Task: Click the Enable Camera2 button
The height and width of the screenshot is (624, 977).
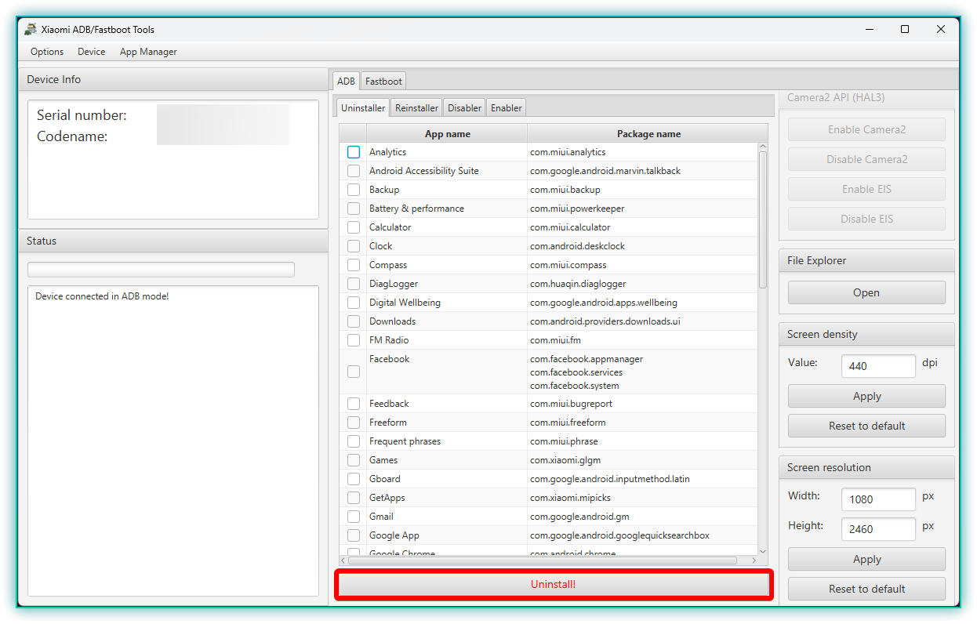Action: (866, 129)
